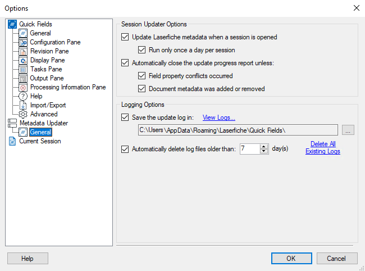Image resolution: width=365 pixels, height=271 pixels.
Task: Select the Help tree item
Action: (x=36, y=96)
